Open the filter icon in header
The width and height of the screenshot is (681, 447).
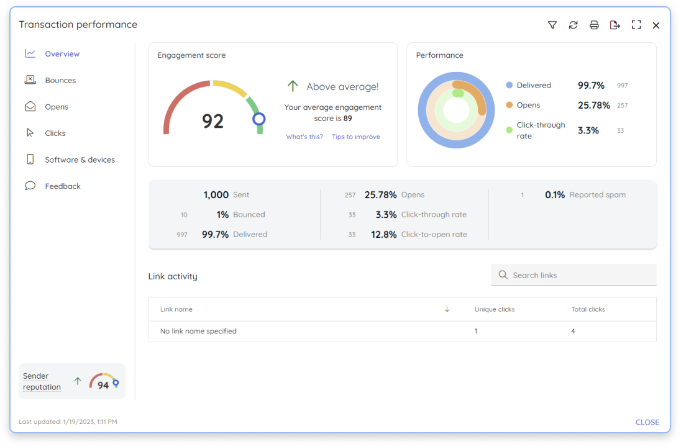[552, 25]
